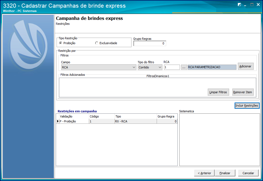Click the Limpar Filtros button
The image size is (263, 181).
tap(218, 92)
